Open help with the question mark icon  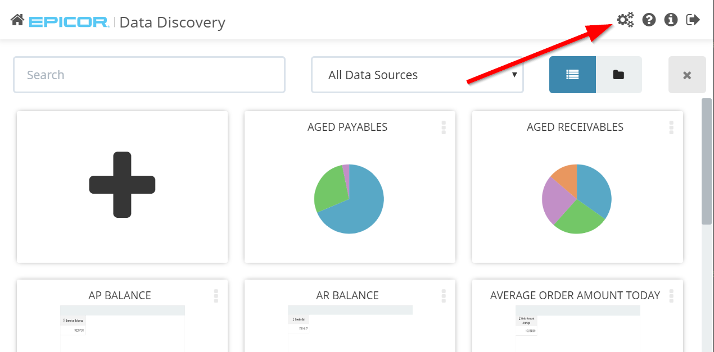point(649,20)
